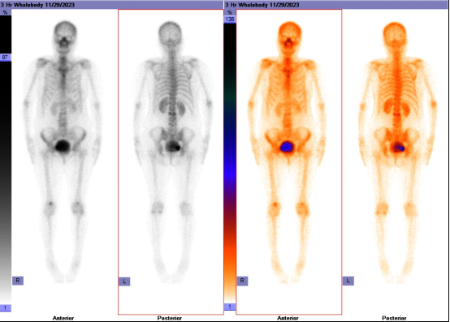450x322 pixels.
Task: Select the left 3 Hr Wholebody title bar
Action: point(111,5)
